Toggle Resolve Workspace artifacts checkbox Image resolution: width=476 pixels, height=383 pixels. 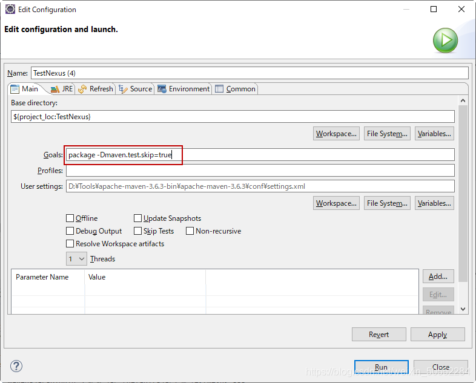tap(70, 243)
